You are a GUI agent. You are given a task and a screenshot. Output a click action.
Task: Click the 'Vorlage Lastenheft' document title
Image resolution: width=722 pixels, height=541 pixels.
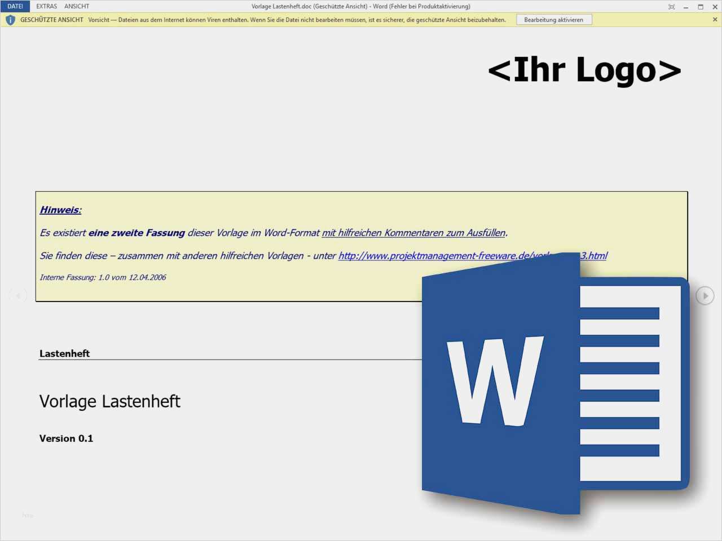coord(110,401)
